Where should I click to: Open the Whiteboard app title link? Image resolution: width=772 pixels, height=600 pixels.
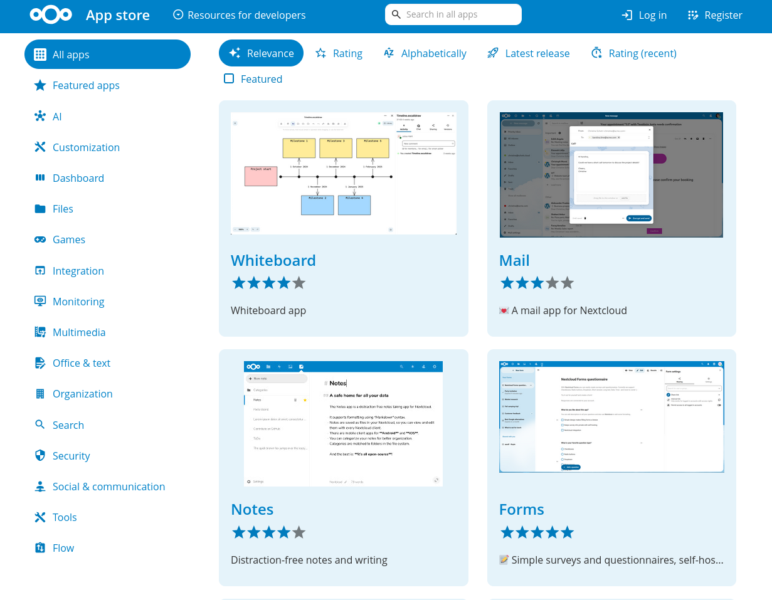click(273, 260)
